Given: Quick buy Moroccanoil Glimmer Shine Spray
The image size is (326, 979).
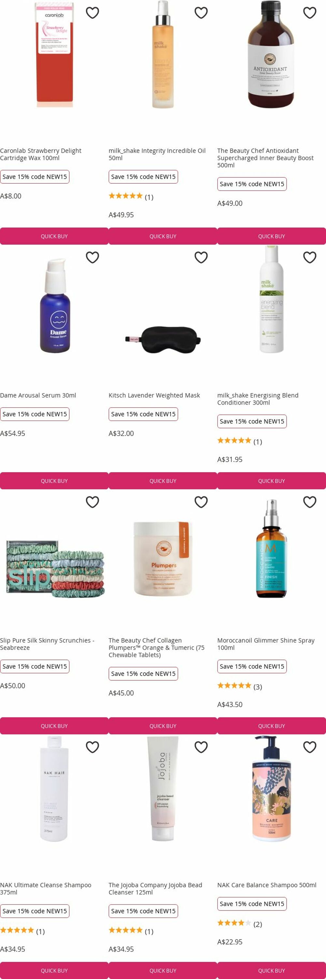Looking at the screenshot, I should 271,725.
